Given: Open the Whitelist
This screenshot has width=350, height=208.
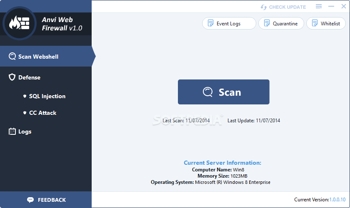Looking at the screenshot, I should tap(326, 23).
